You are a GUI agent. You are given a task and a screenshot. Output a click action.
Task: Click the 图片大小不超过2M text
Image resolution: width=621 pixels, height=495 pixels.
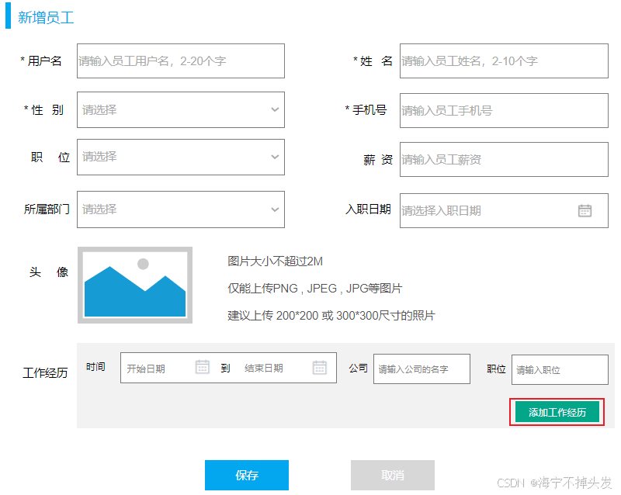[275, 261]
